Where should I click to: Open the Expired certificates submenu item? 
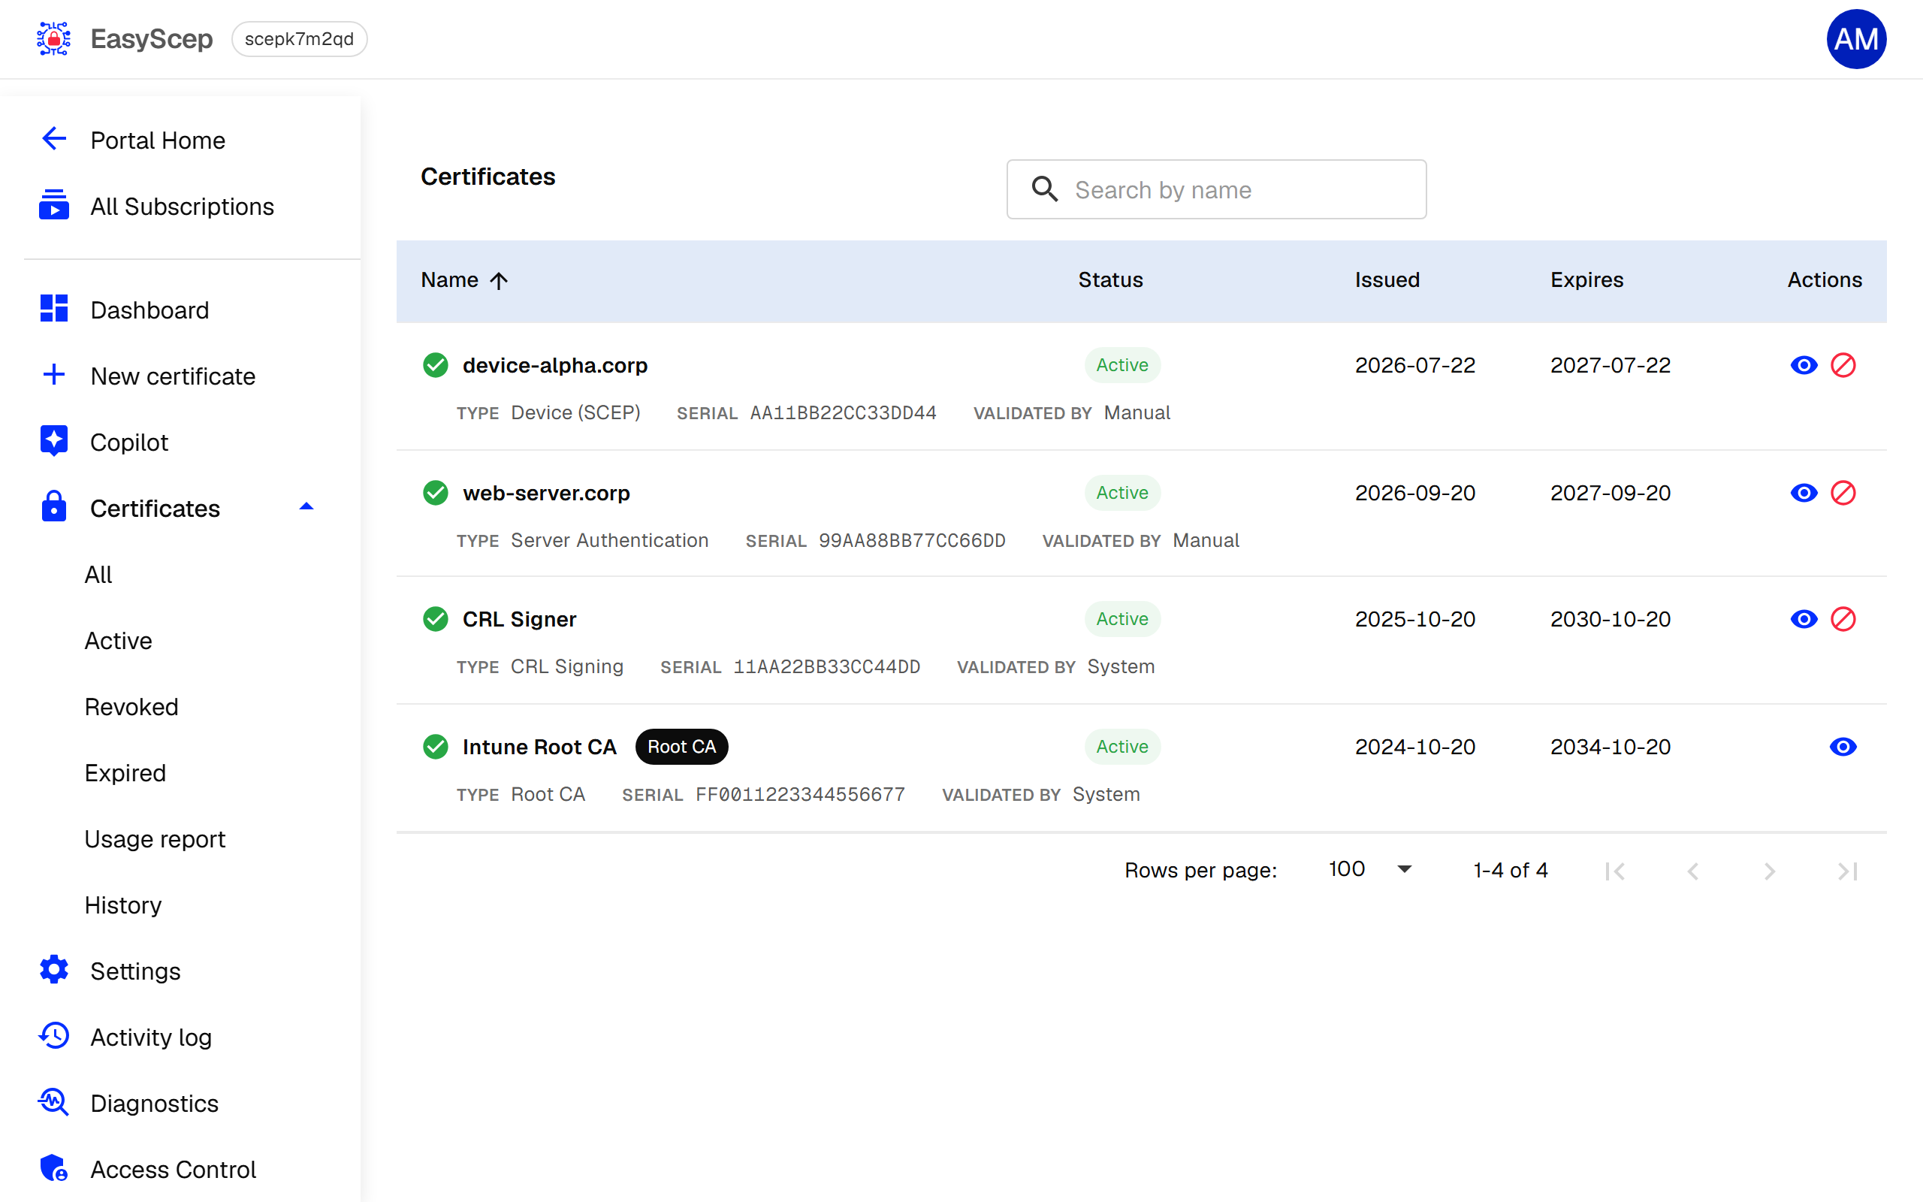pyautogui.click(x=125, y=772)
